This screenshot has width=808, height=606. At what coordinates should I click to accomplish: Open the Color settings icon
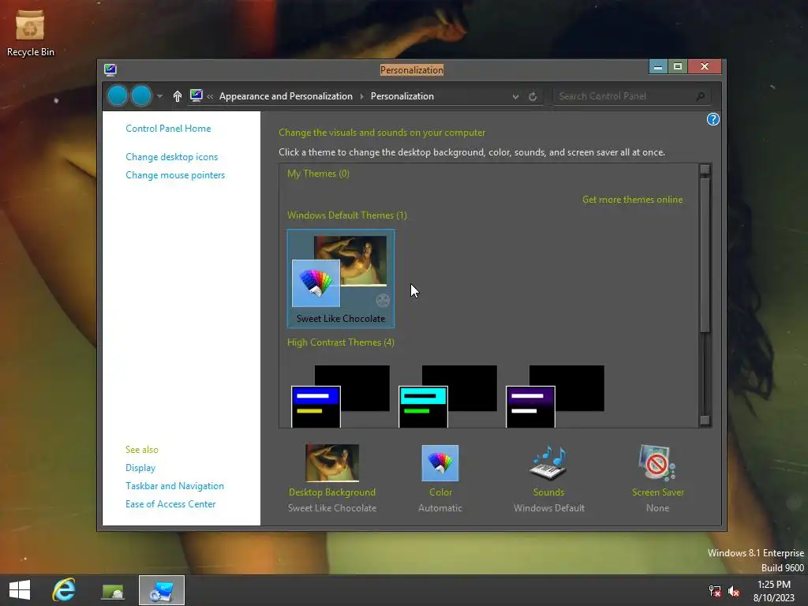click(440, 462)
